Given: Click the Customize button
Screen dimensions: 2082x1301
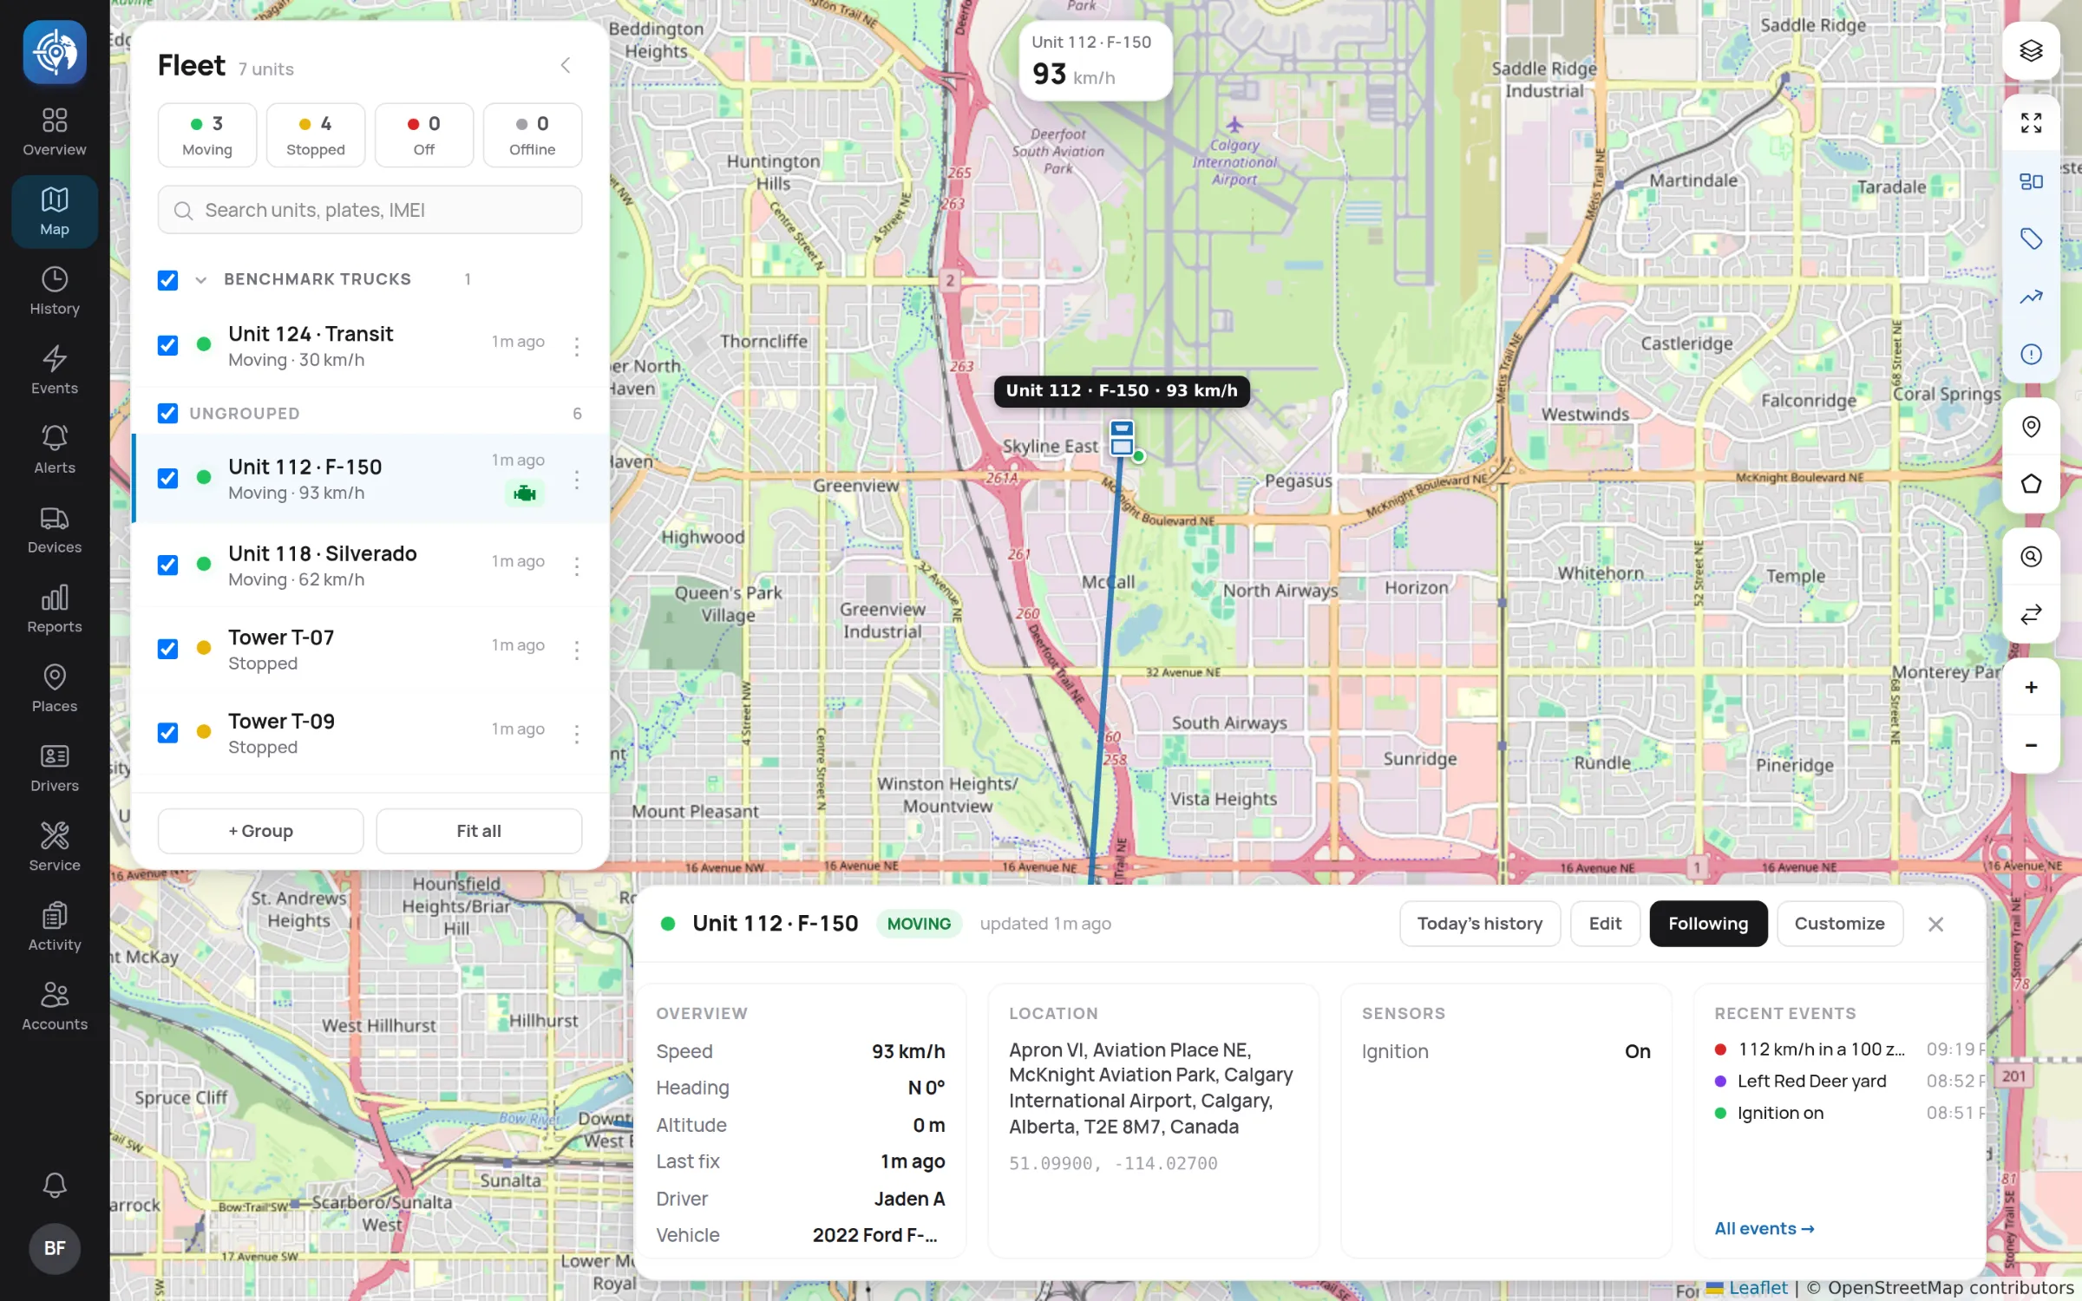Looking at the screenshot, I should 1839,924.
